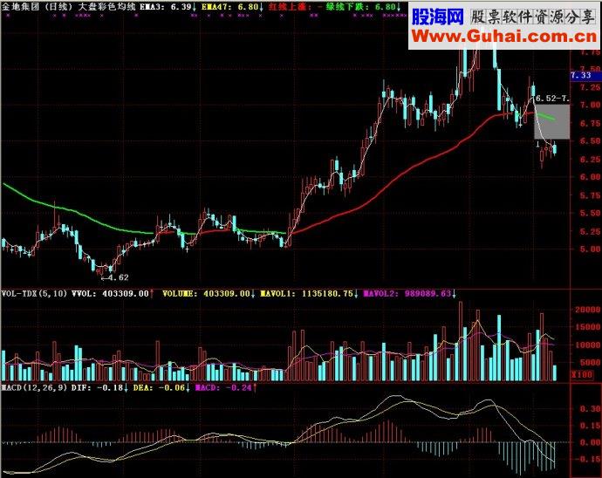Click the MAVOL1: 1135180.75 readout

309,294
